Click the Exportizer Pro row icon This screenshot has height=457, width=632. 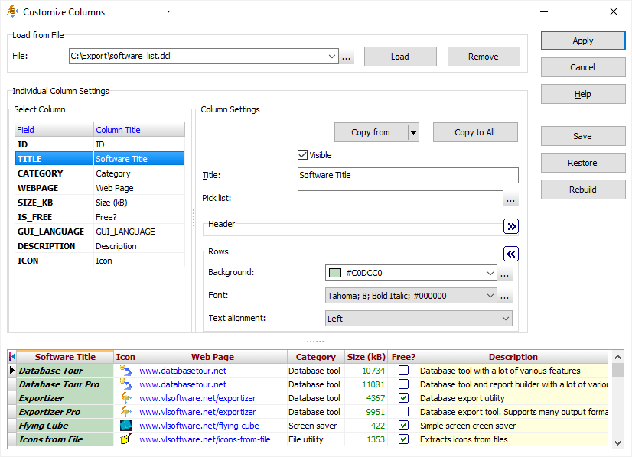pos(125,412)
